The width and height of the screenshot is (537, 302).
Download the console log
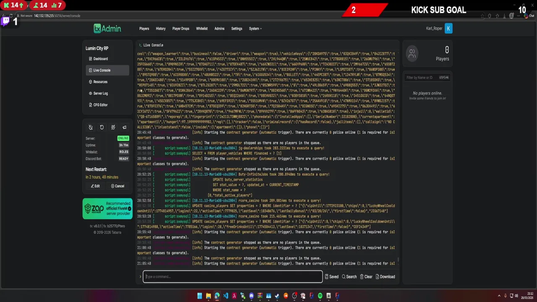click(x=385, y=277)
